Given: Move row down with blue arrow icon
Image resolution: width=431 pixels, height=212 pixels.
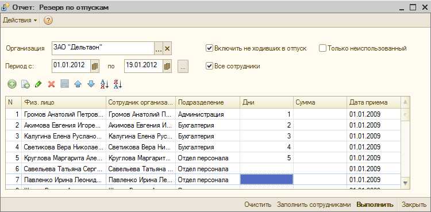Looking at the screenshot, I should click(91, 84).
